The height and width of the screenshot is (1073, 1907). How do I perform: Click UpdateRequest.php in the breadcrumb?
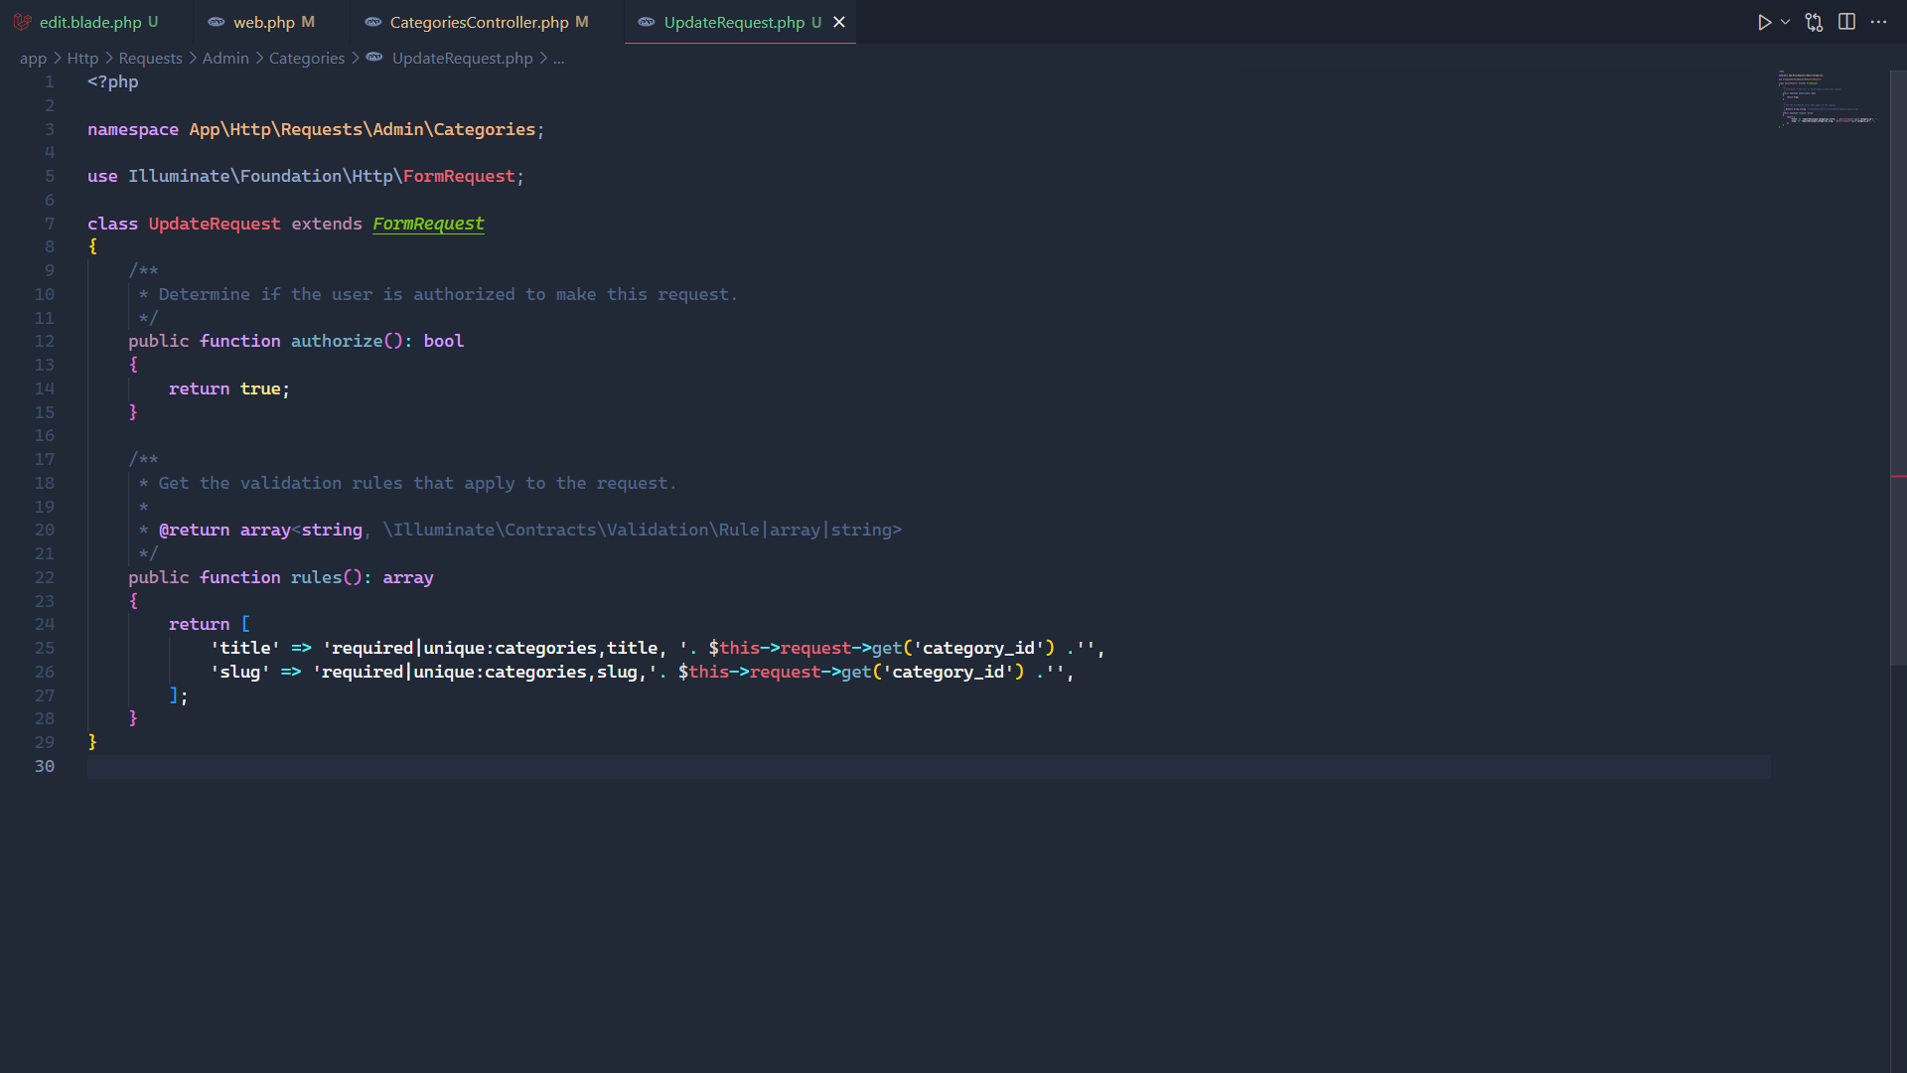click(x=463, y=59)
